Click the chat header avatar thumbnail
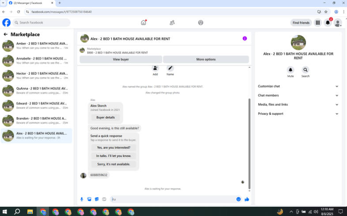347x216 pixels. pos(84,38)
